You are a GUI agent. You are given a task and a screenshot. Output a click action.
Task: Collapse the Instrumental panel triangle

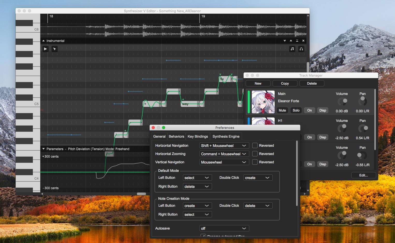[x=43, y=41]
